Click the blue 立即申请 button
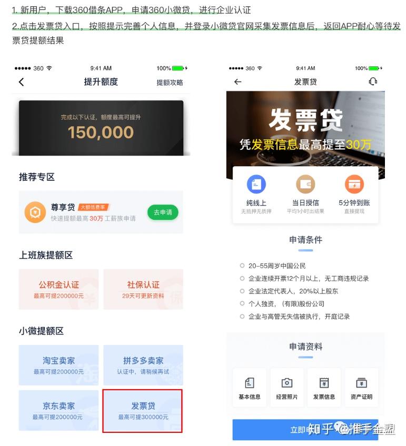The image size is (406, 446). tap(305, 430)
